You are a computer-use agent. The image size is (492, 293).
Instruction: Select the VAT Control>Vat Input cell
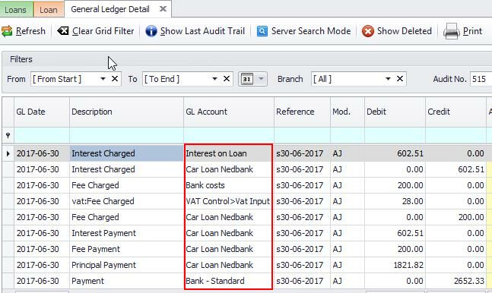click(x=228, y=201)
